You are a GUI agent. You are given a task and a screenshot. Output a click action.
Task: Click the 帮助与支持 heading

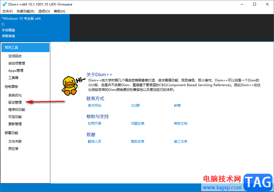tap(98, 116)
